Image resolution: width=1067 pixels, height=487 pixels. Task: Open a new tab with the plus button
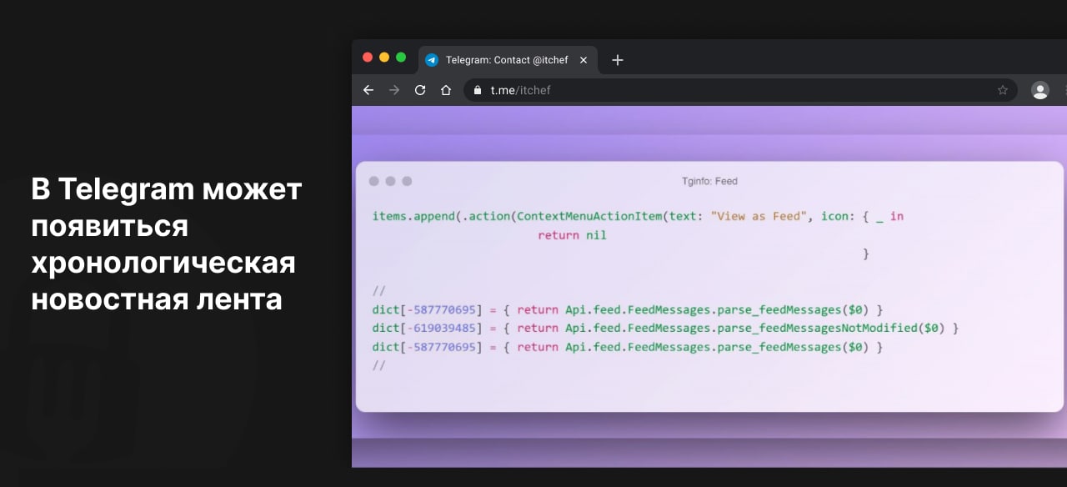pos(618,60)
